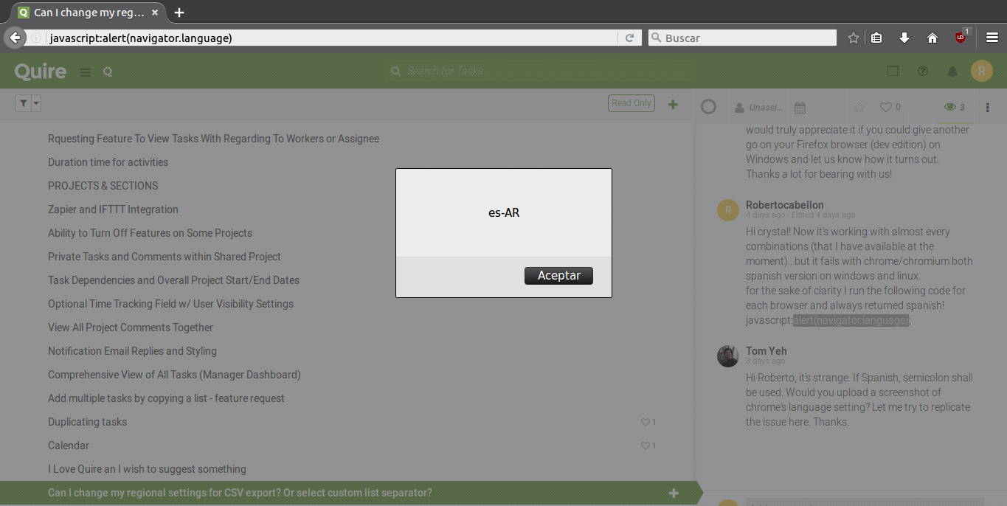The width and height of the screenshot is (1007, 506).
Task: Click the Read Only badge
Action: 631,103
